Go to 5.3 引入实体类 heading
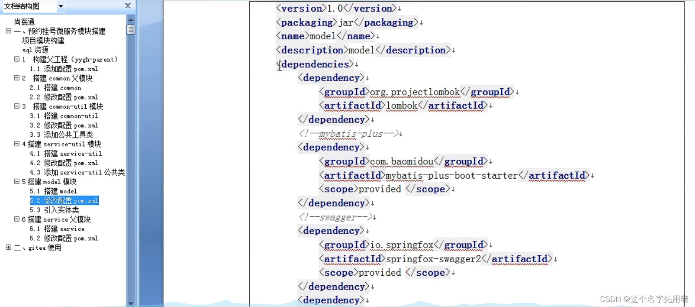Viewport: 695px width, 307px height. point(54,210)
